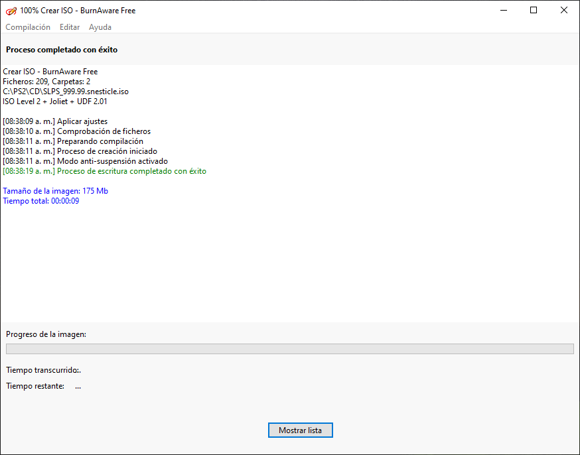Click the 'Aplicar ajustes' log entry

tap(55, 121)
